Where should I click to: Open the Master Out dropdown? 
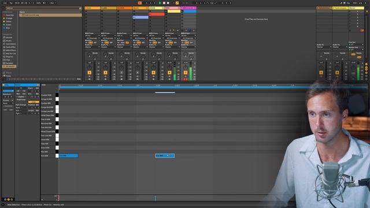point(356,50)
